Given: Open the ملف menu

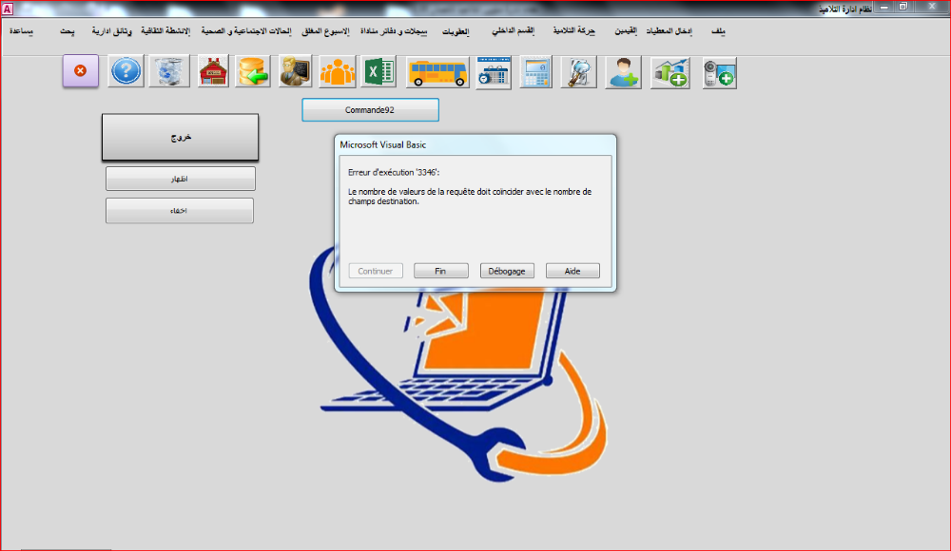Looking at the screenshot, I should [x=717, y=31].
